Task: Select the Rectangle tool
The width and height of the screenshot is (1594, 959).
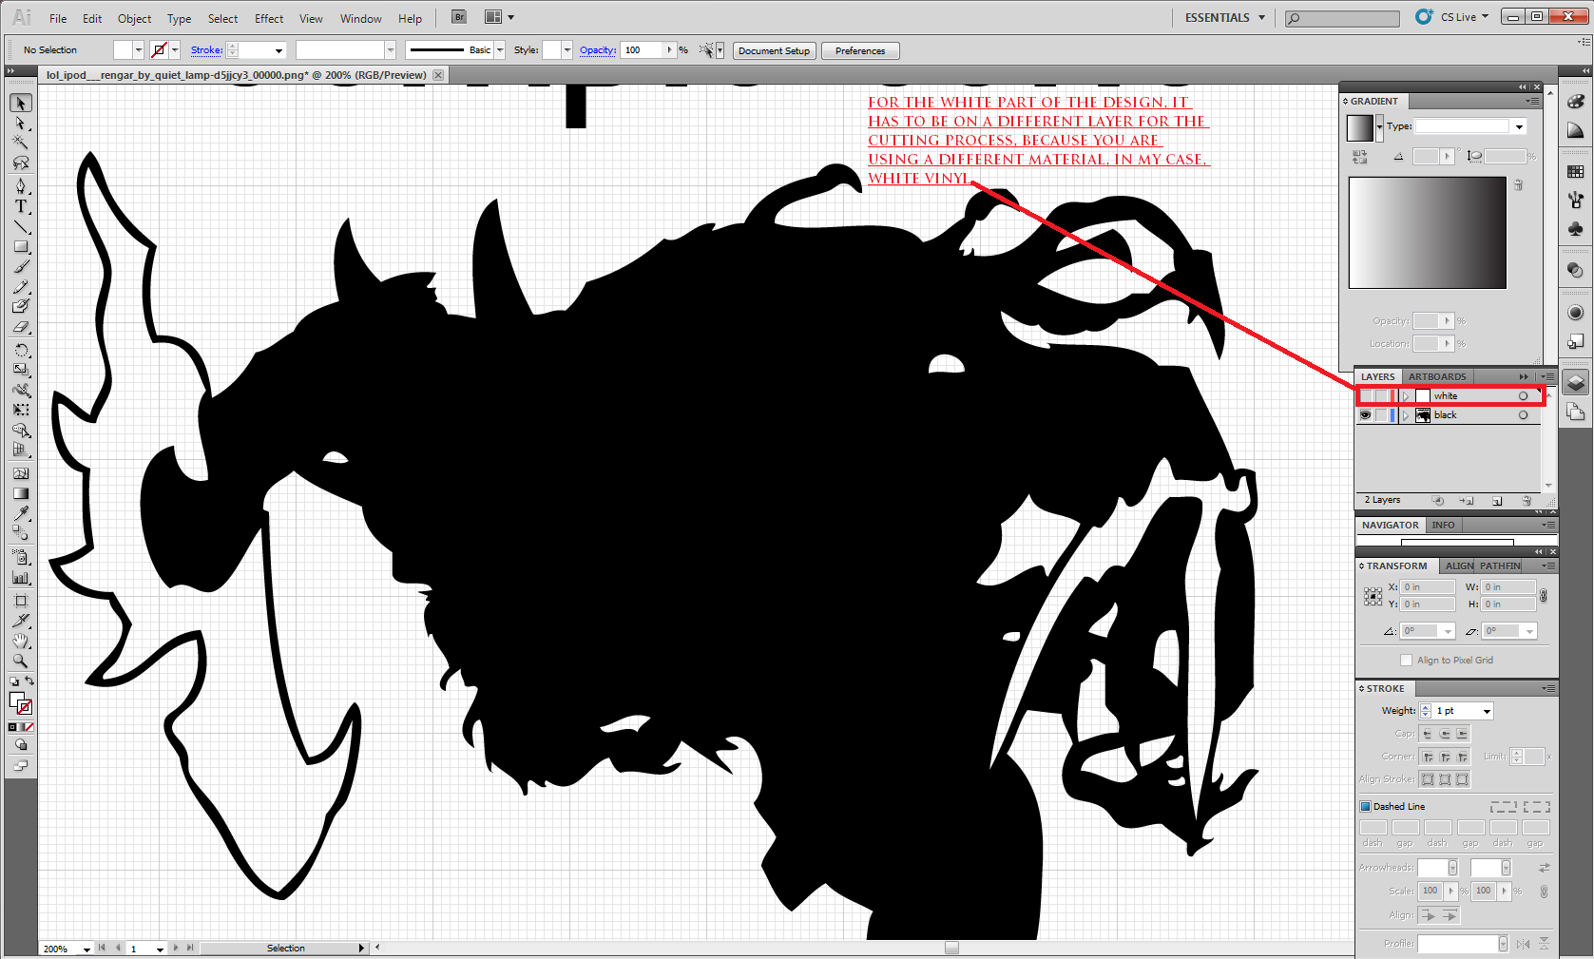Action: click(21, 247)
